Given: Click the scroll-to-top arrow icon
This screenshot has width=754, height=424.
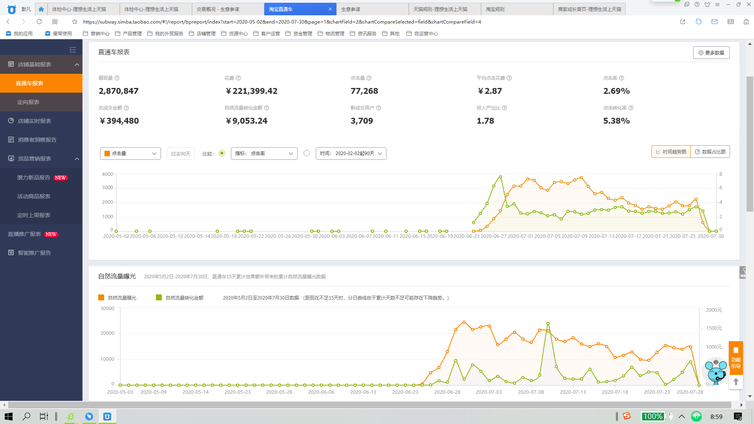Looking at the screenshot, I should [x=736, y=382].
